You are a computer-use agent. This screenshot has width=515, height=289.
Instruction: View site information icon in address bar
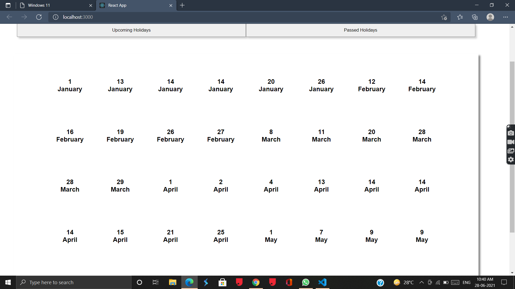click(x=56, y=17)
